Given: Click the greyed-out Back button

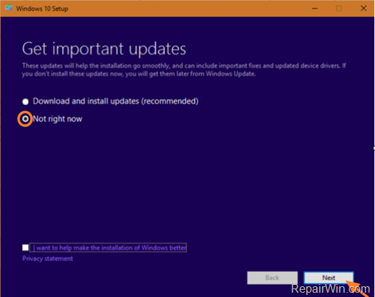Looking at the screenshot, I should coord(272,278).
